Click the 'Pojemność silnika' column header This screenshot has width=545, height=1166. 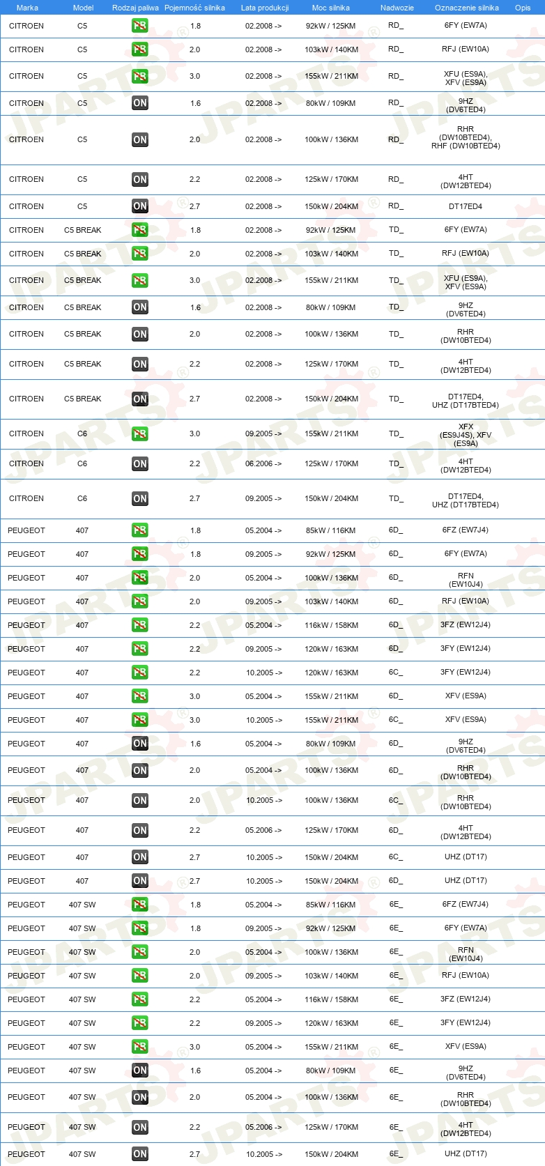click(x=195, y=8)
